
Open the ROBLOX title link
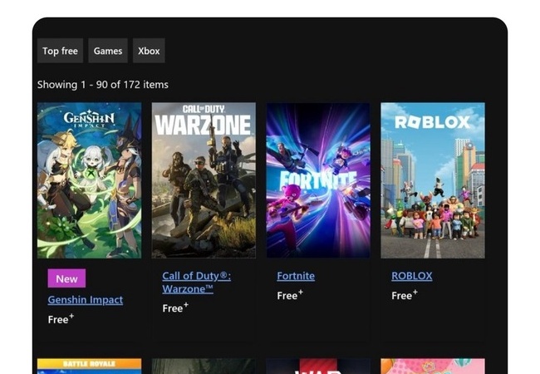tap(411, 276)
